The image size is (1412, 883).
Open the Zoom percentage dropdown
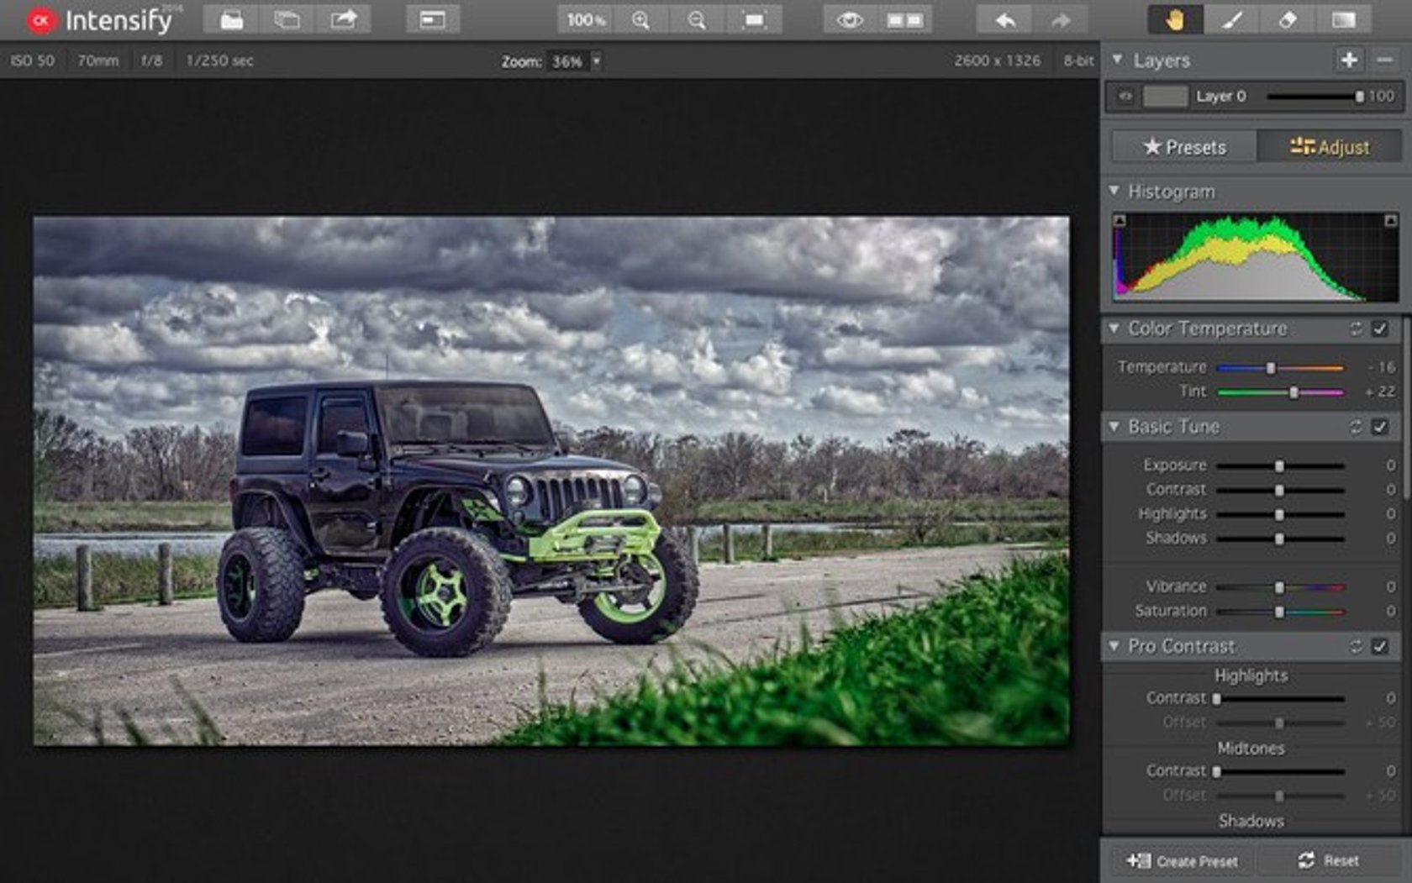pyautogui.click(x=597, y=60)
